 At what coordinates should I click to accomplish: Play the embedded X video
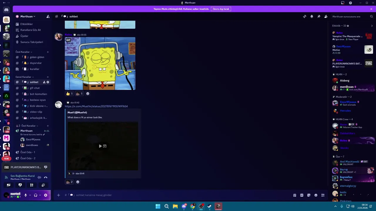(100, 146)
